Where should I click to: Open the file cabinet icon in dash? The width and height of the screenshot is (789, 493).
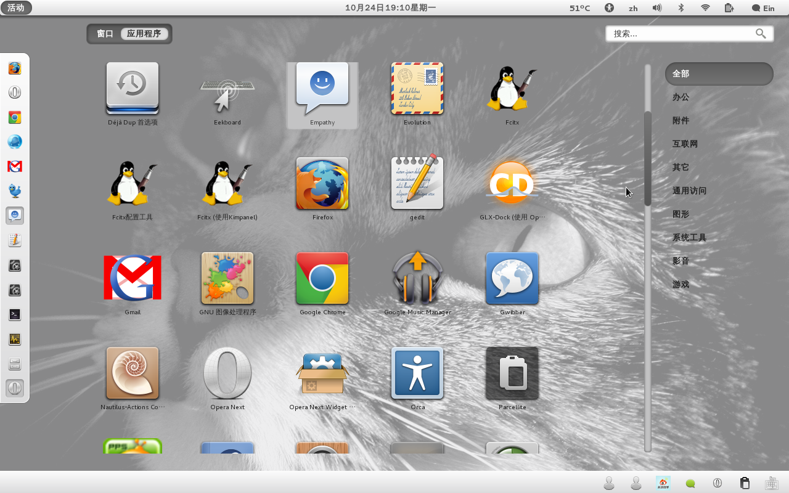click(x=15, y=364)
